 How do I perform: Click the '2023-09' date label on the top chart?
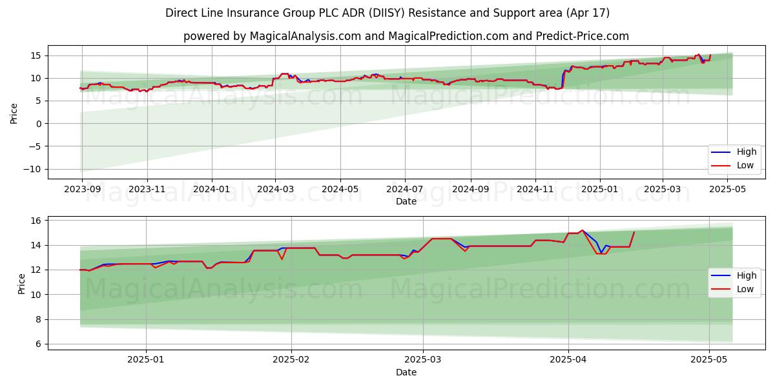tap(82, 191)
